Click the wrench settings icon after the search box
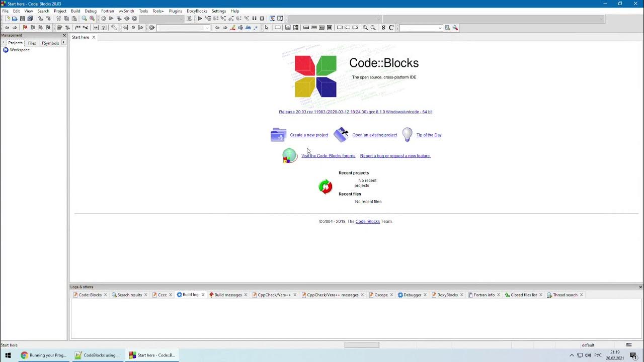 [x=455, y=28]
